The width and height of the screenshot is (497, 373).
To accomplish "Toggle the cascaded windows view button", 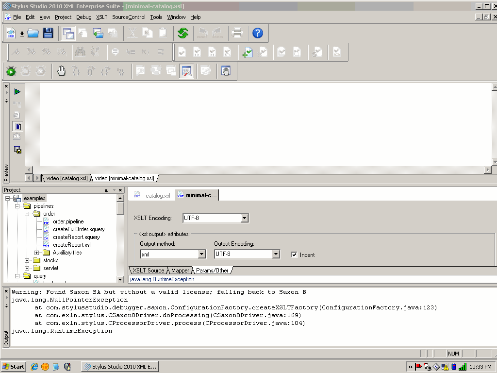I will (68, 33).
